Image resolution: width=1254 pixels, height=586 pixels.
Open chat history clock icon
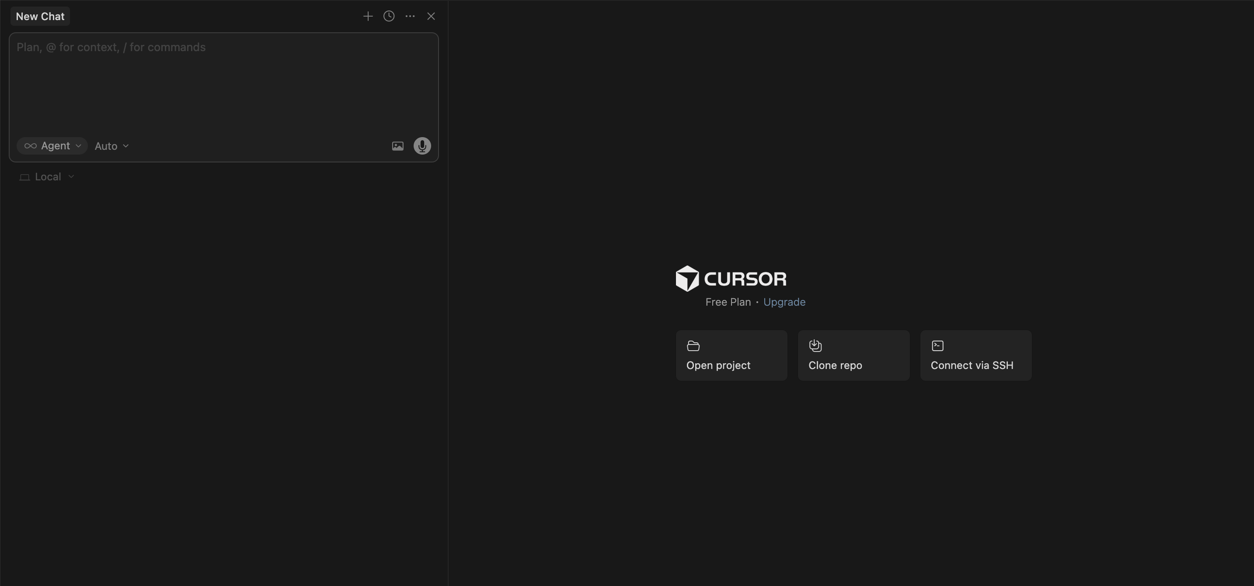(x=388, y=17)
